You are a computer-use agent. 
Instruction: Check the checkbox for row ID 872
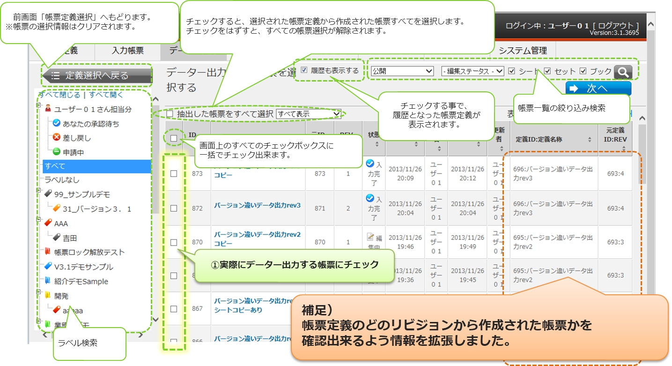(x=174, y=208)
